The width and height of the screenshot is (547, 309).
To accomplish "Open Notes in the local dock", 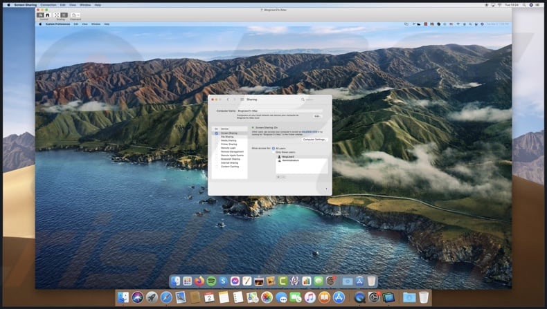I will coord(224,297).
